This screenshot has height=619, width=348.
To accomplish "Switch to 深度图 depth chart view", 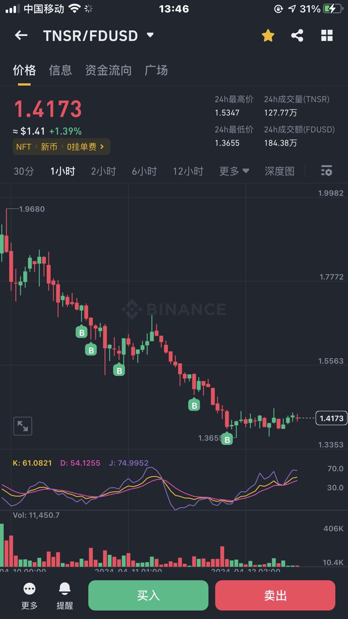I will pyautogui.click(x=279, y=171).
